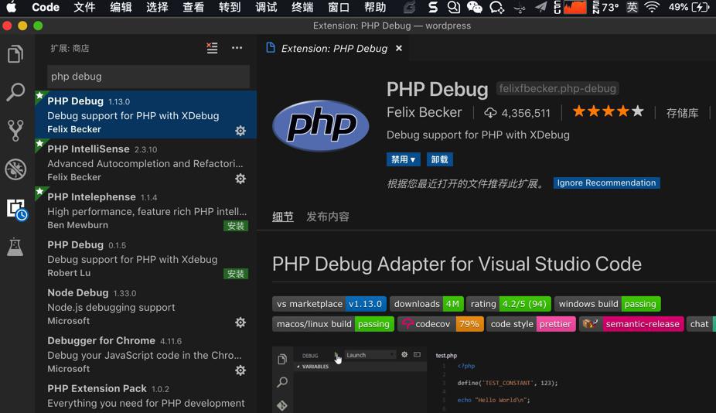Open the Debug view in activity bar
Screen dimensions: 716x413
point(15,169)
